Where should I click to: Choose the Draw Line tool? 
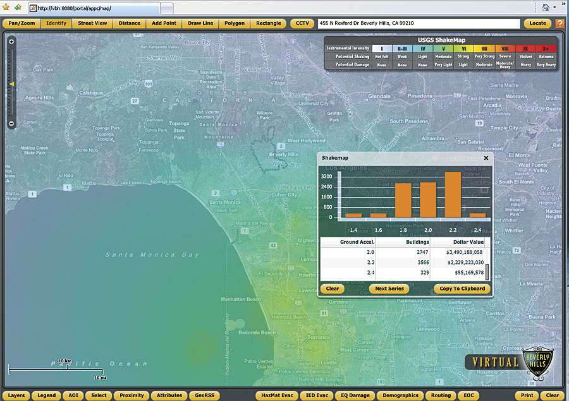tap(200, 23)
